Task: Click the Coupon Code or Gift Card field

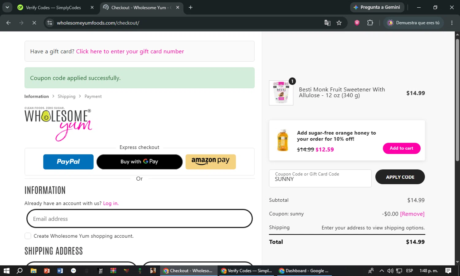Action: (320, 178)
